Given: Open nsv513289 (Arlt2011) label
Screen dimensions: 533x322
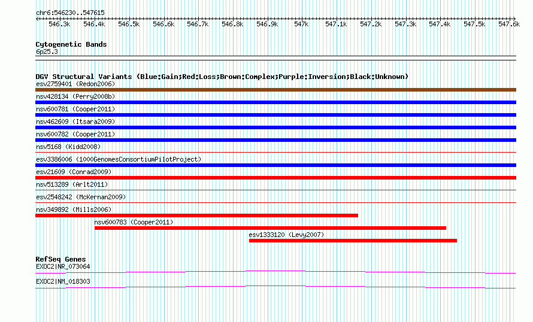Looking at the screenshot, I should tap(72, 184).
